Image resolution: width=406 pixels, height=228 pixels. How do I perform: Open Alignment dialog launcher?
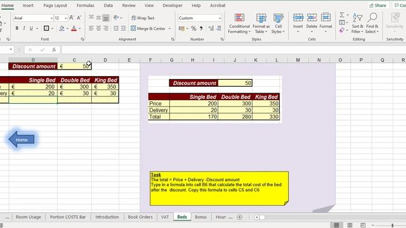(x=173, y=39)
